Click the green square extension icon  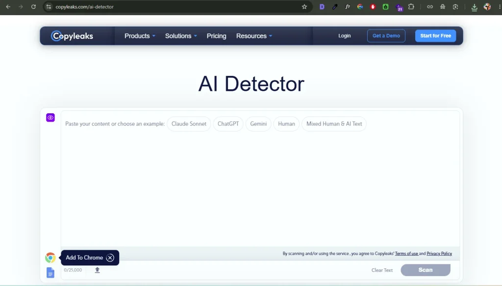(x=385, y=6)
